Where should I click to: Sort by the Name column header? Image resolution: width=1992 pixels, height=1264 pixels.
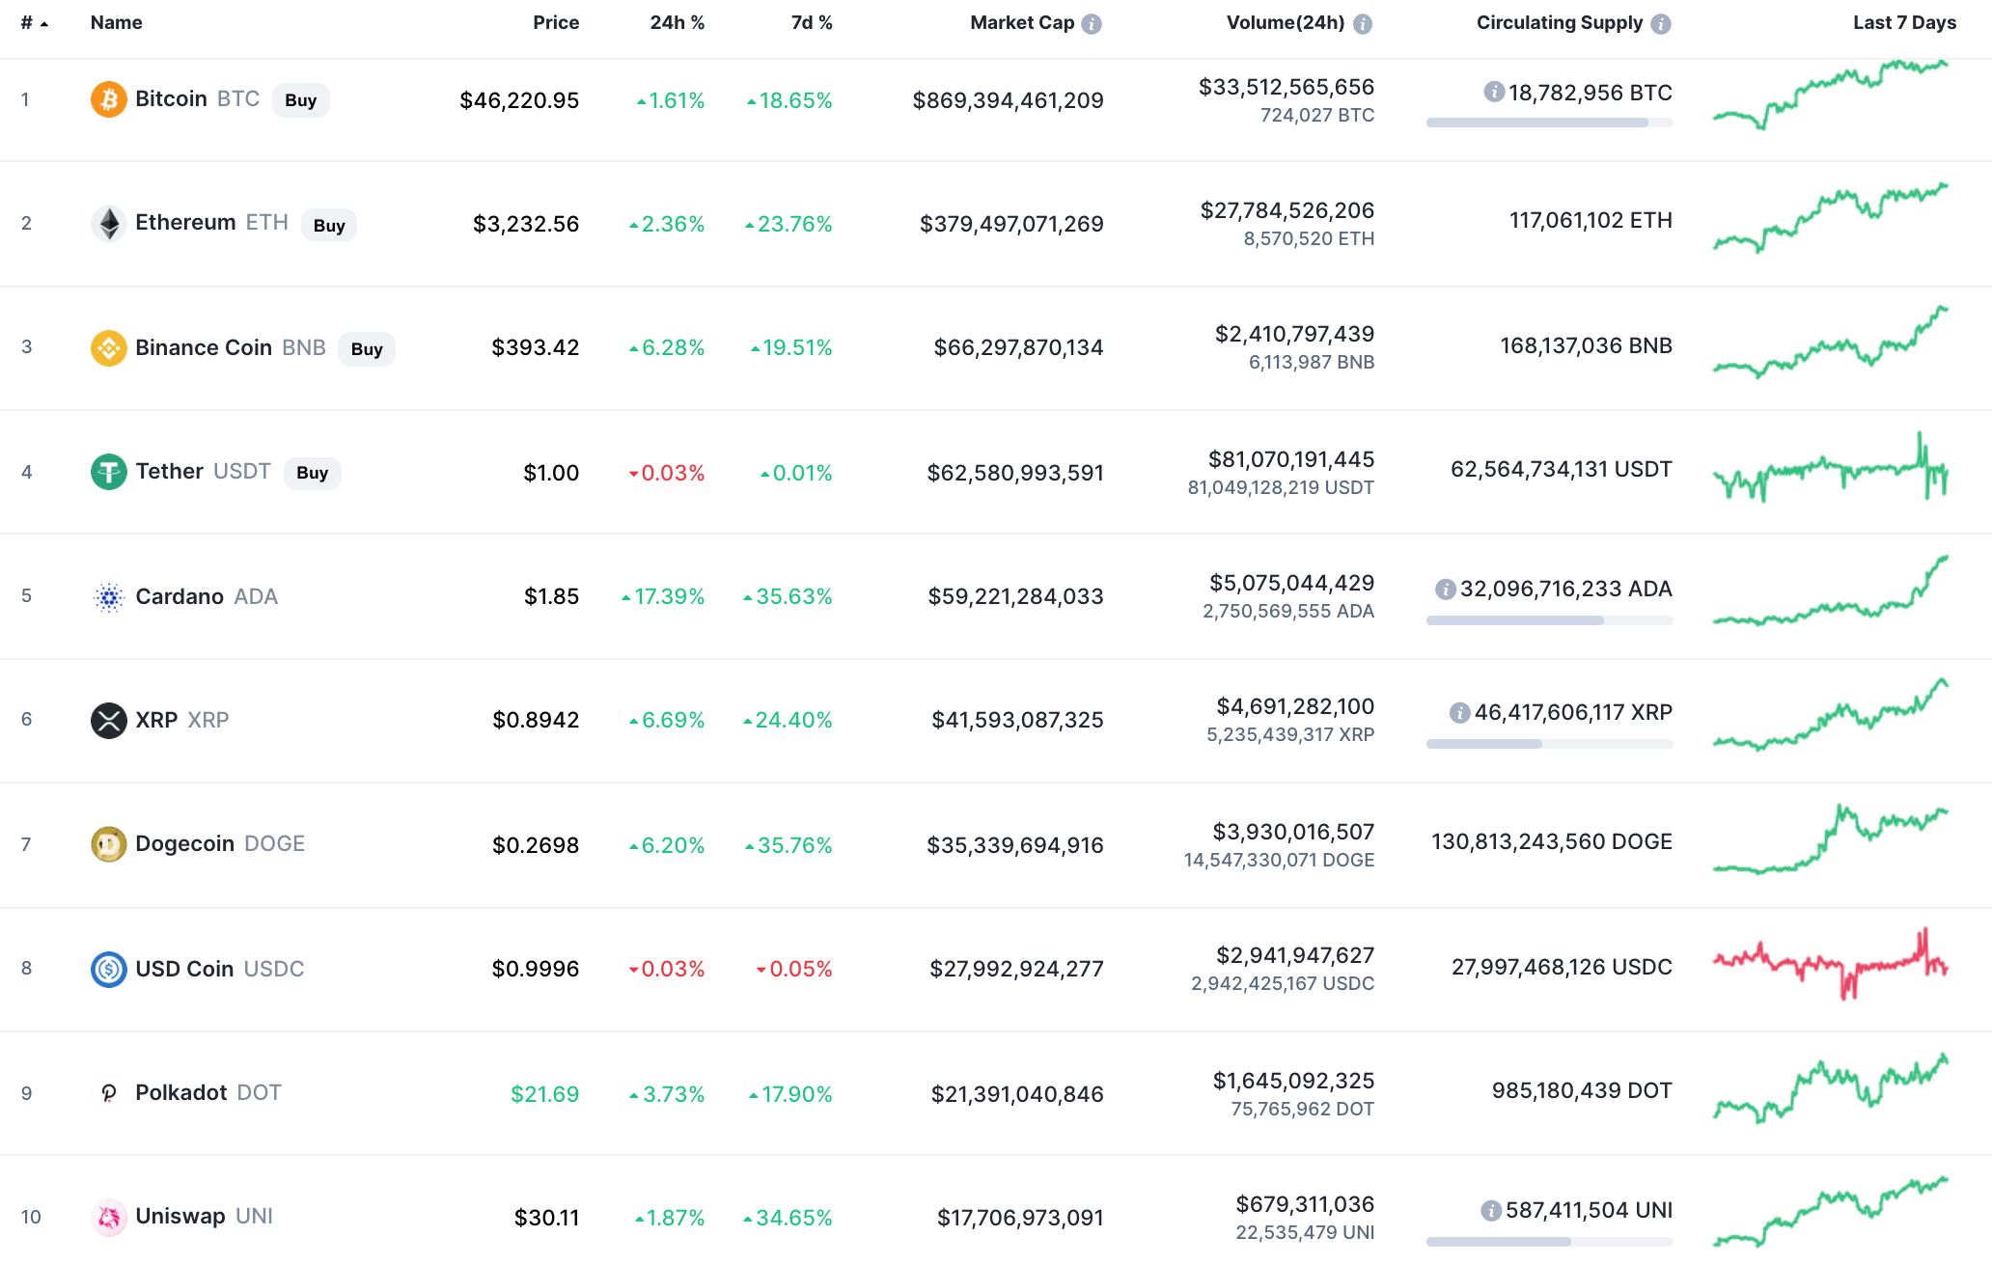coord(116,23)
